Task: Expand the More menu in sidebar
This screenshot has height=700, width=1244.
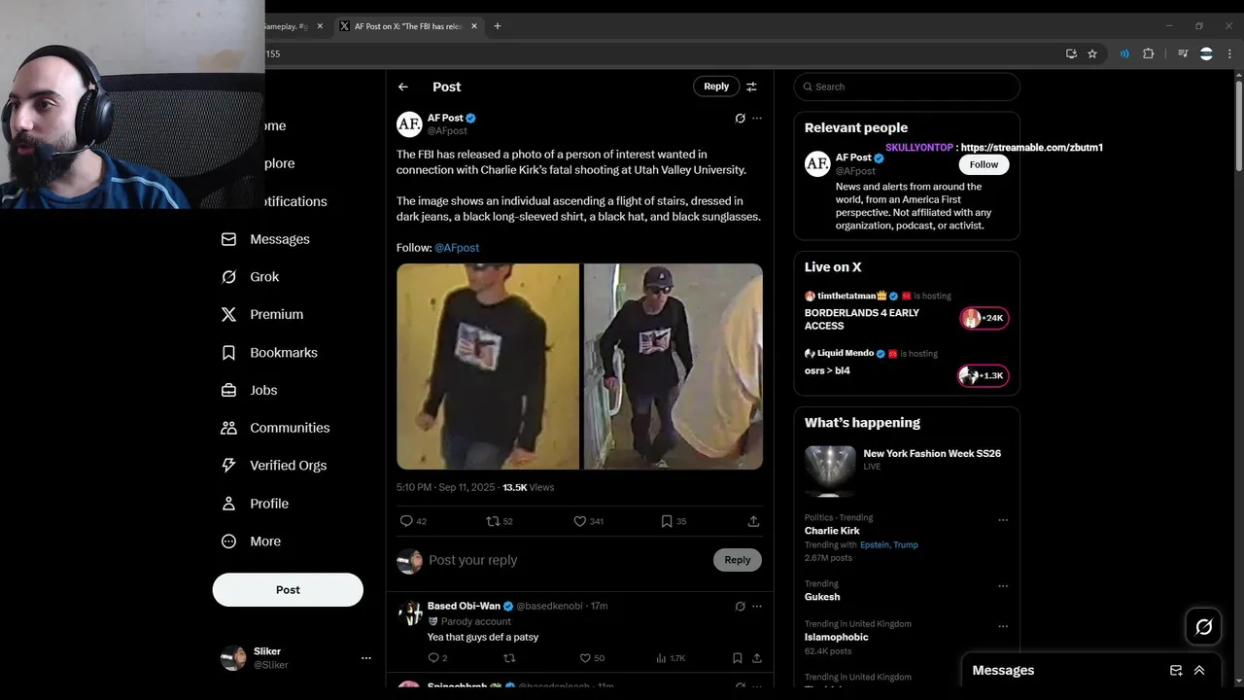Action: point(251,542)
